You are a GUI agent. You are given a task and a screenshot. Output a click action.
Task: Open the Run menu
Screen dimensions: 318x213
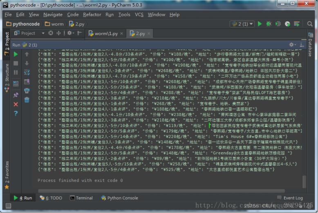click(x=110, y=15)
